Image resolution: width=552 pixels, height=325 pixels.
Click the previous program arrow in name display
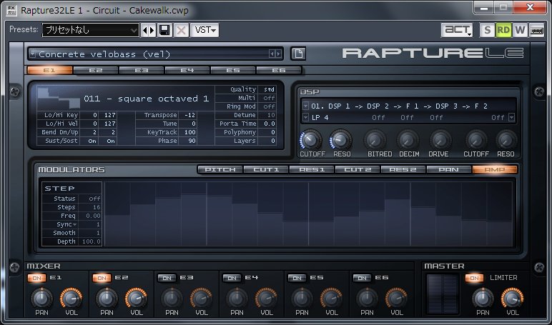[x=272, y=54]
